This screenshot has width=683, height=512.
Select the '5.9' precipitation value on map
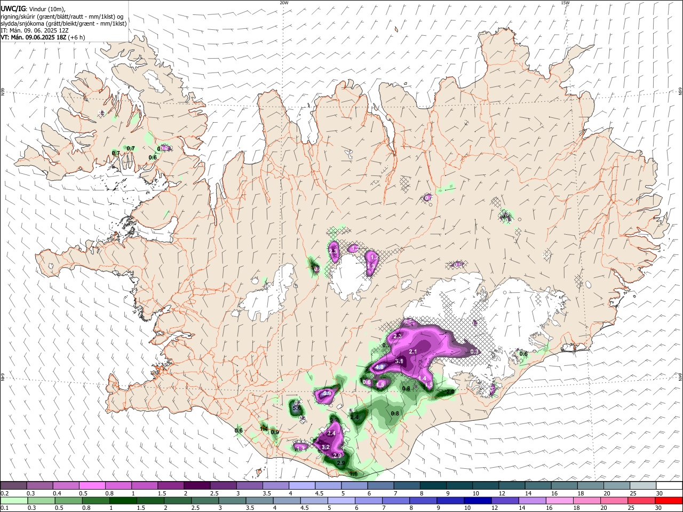[328, 394]
